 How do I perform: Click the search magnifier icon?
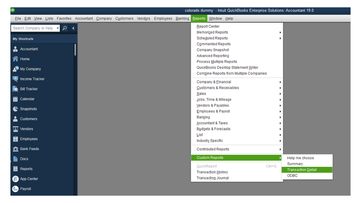(x=65, y=28)
